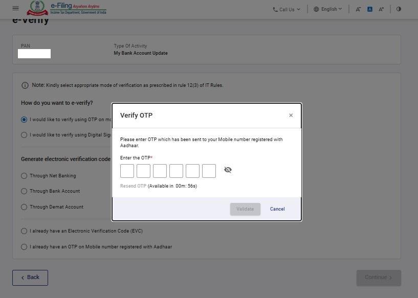The image size is (418, 298).
Task: Close the Verify OTP dialog
Action: point(291,116)
